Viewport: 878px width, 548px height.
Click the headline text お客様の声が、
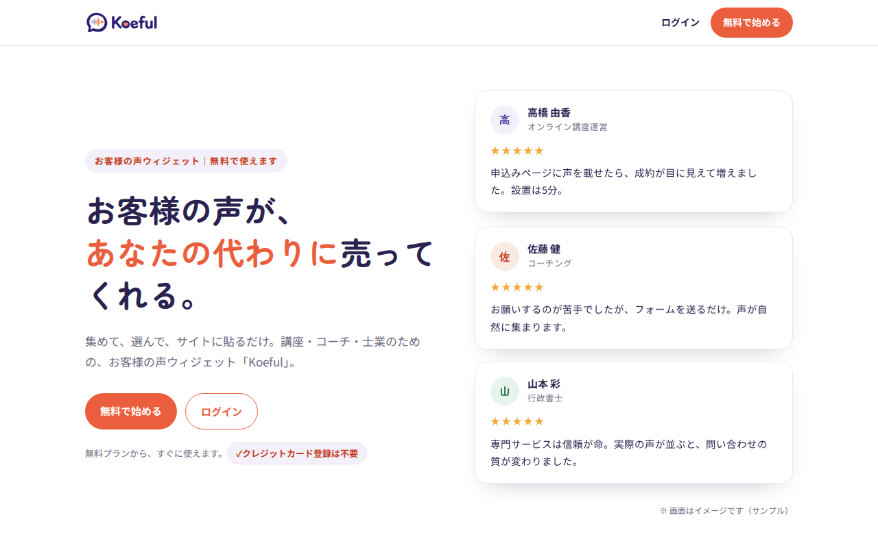tap(190, 210)
